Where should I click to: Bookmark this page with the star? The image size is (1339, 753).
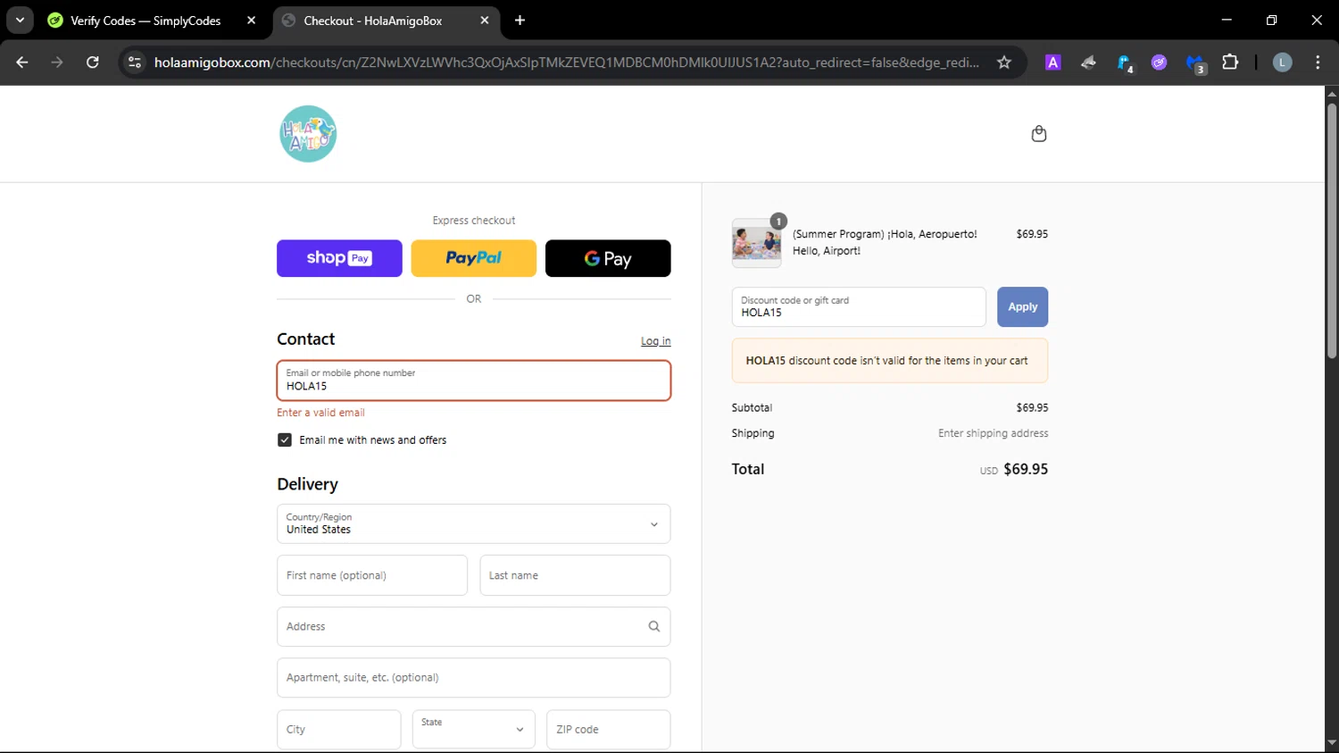[x=1004, y=63]
